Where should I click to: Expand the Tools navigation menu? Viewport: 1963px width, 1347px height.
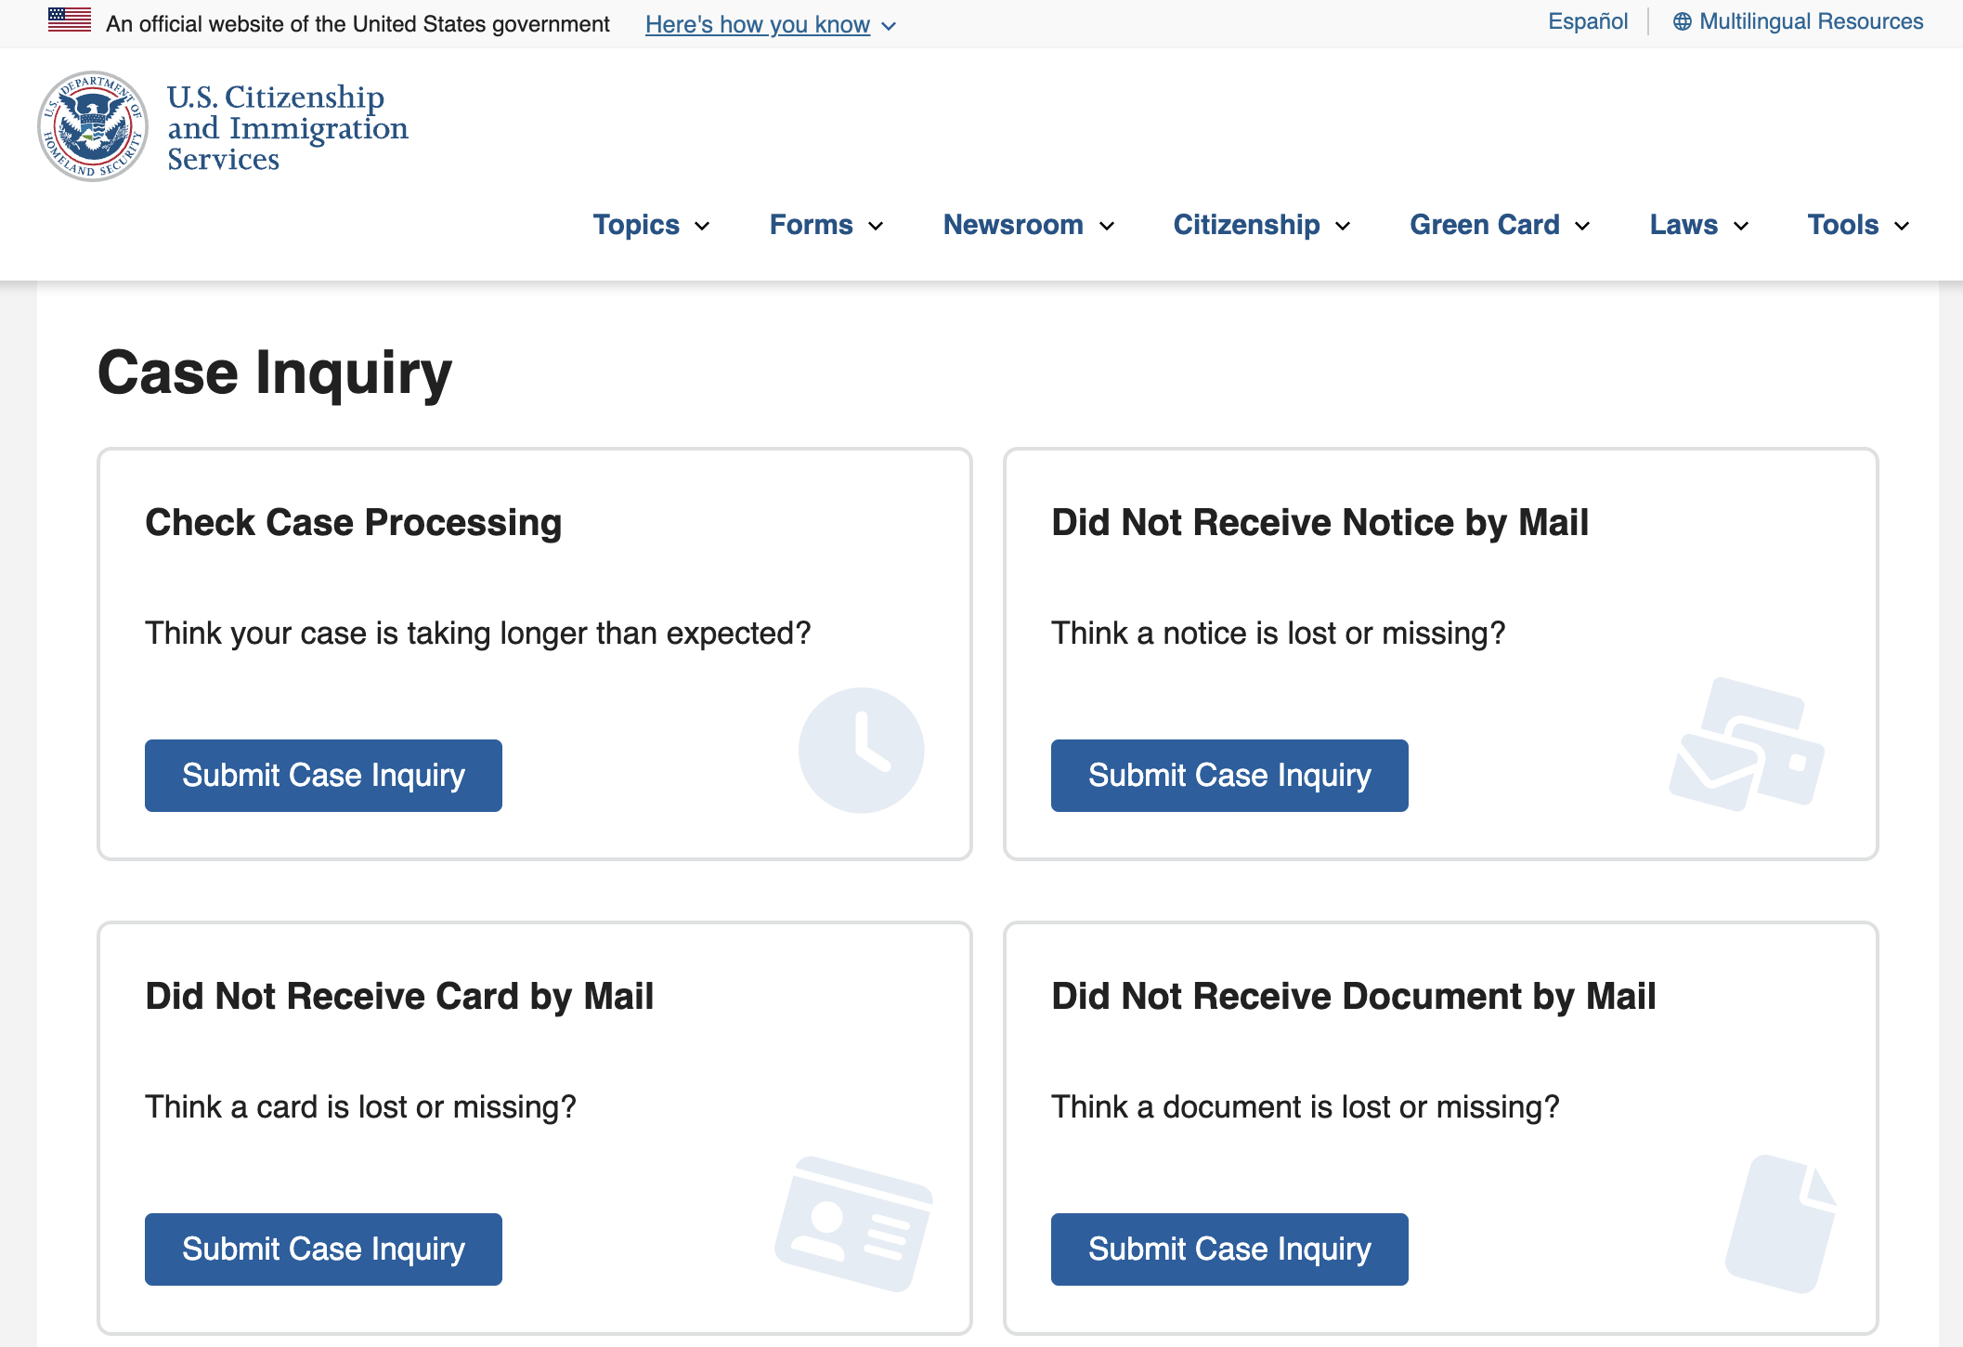click(1858, 225)
